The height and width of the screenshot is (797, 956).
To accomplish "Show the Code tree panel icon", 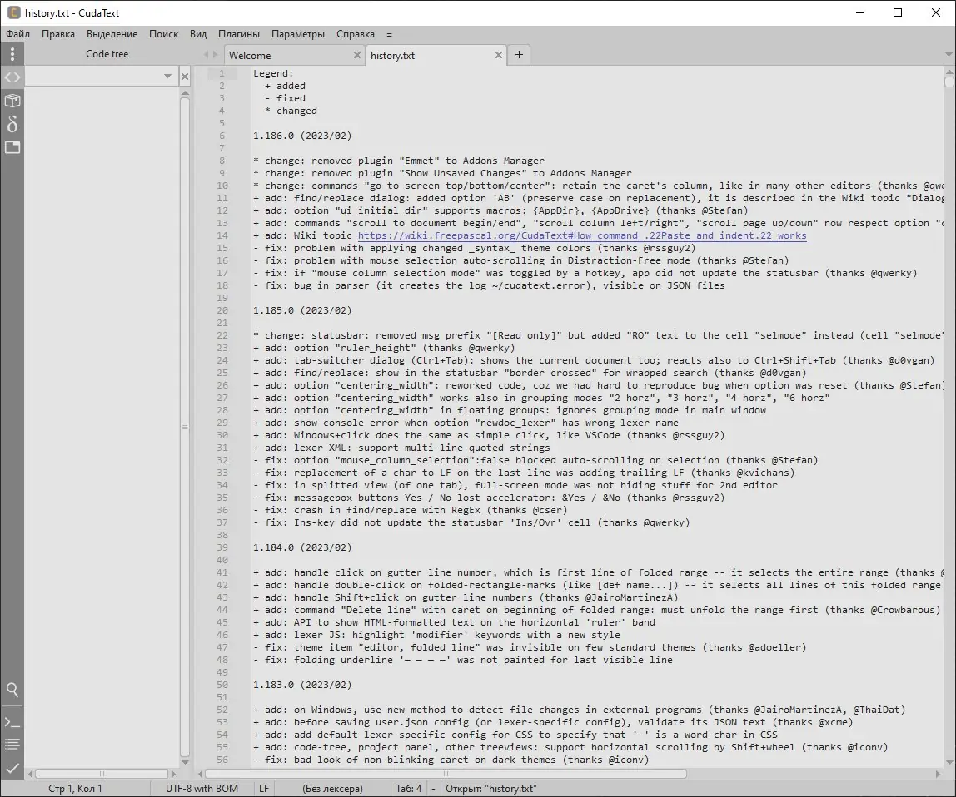I will pos(12,77).
